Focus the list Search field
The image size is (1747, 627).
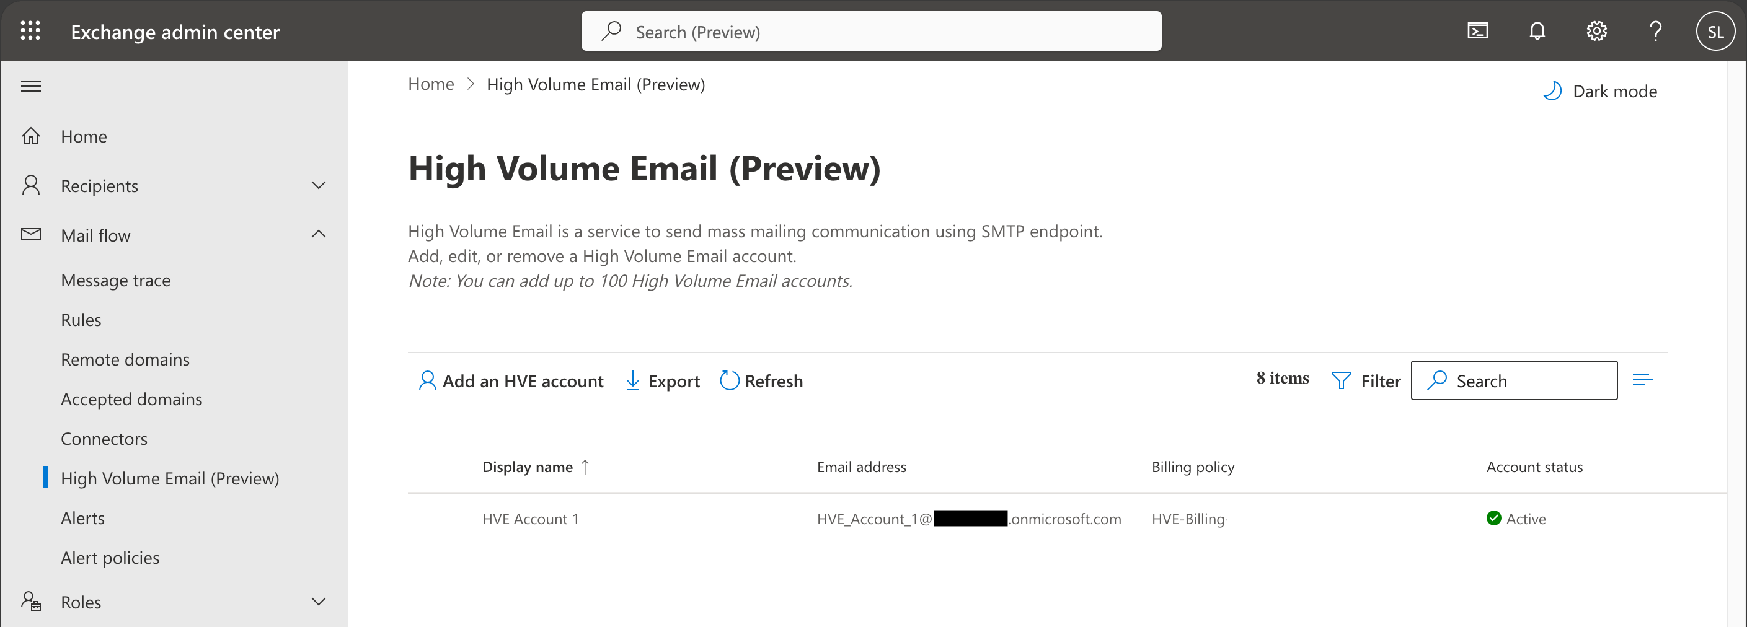pyautogui.click(x=1514, y=380)
